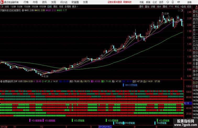Open the 行情 menu

pyautogui.click(x=26, y=2)
